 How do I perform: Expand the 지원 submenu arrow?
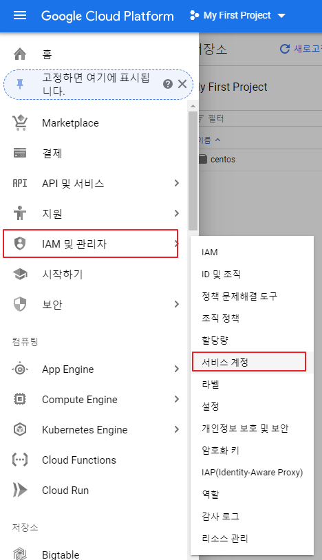(176, 213)
